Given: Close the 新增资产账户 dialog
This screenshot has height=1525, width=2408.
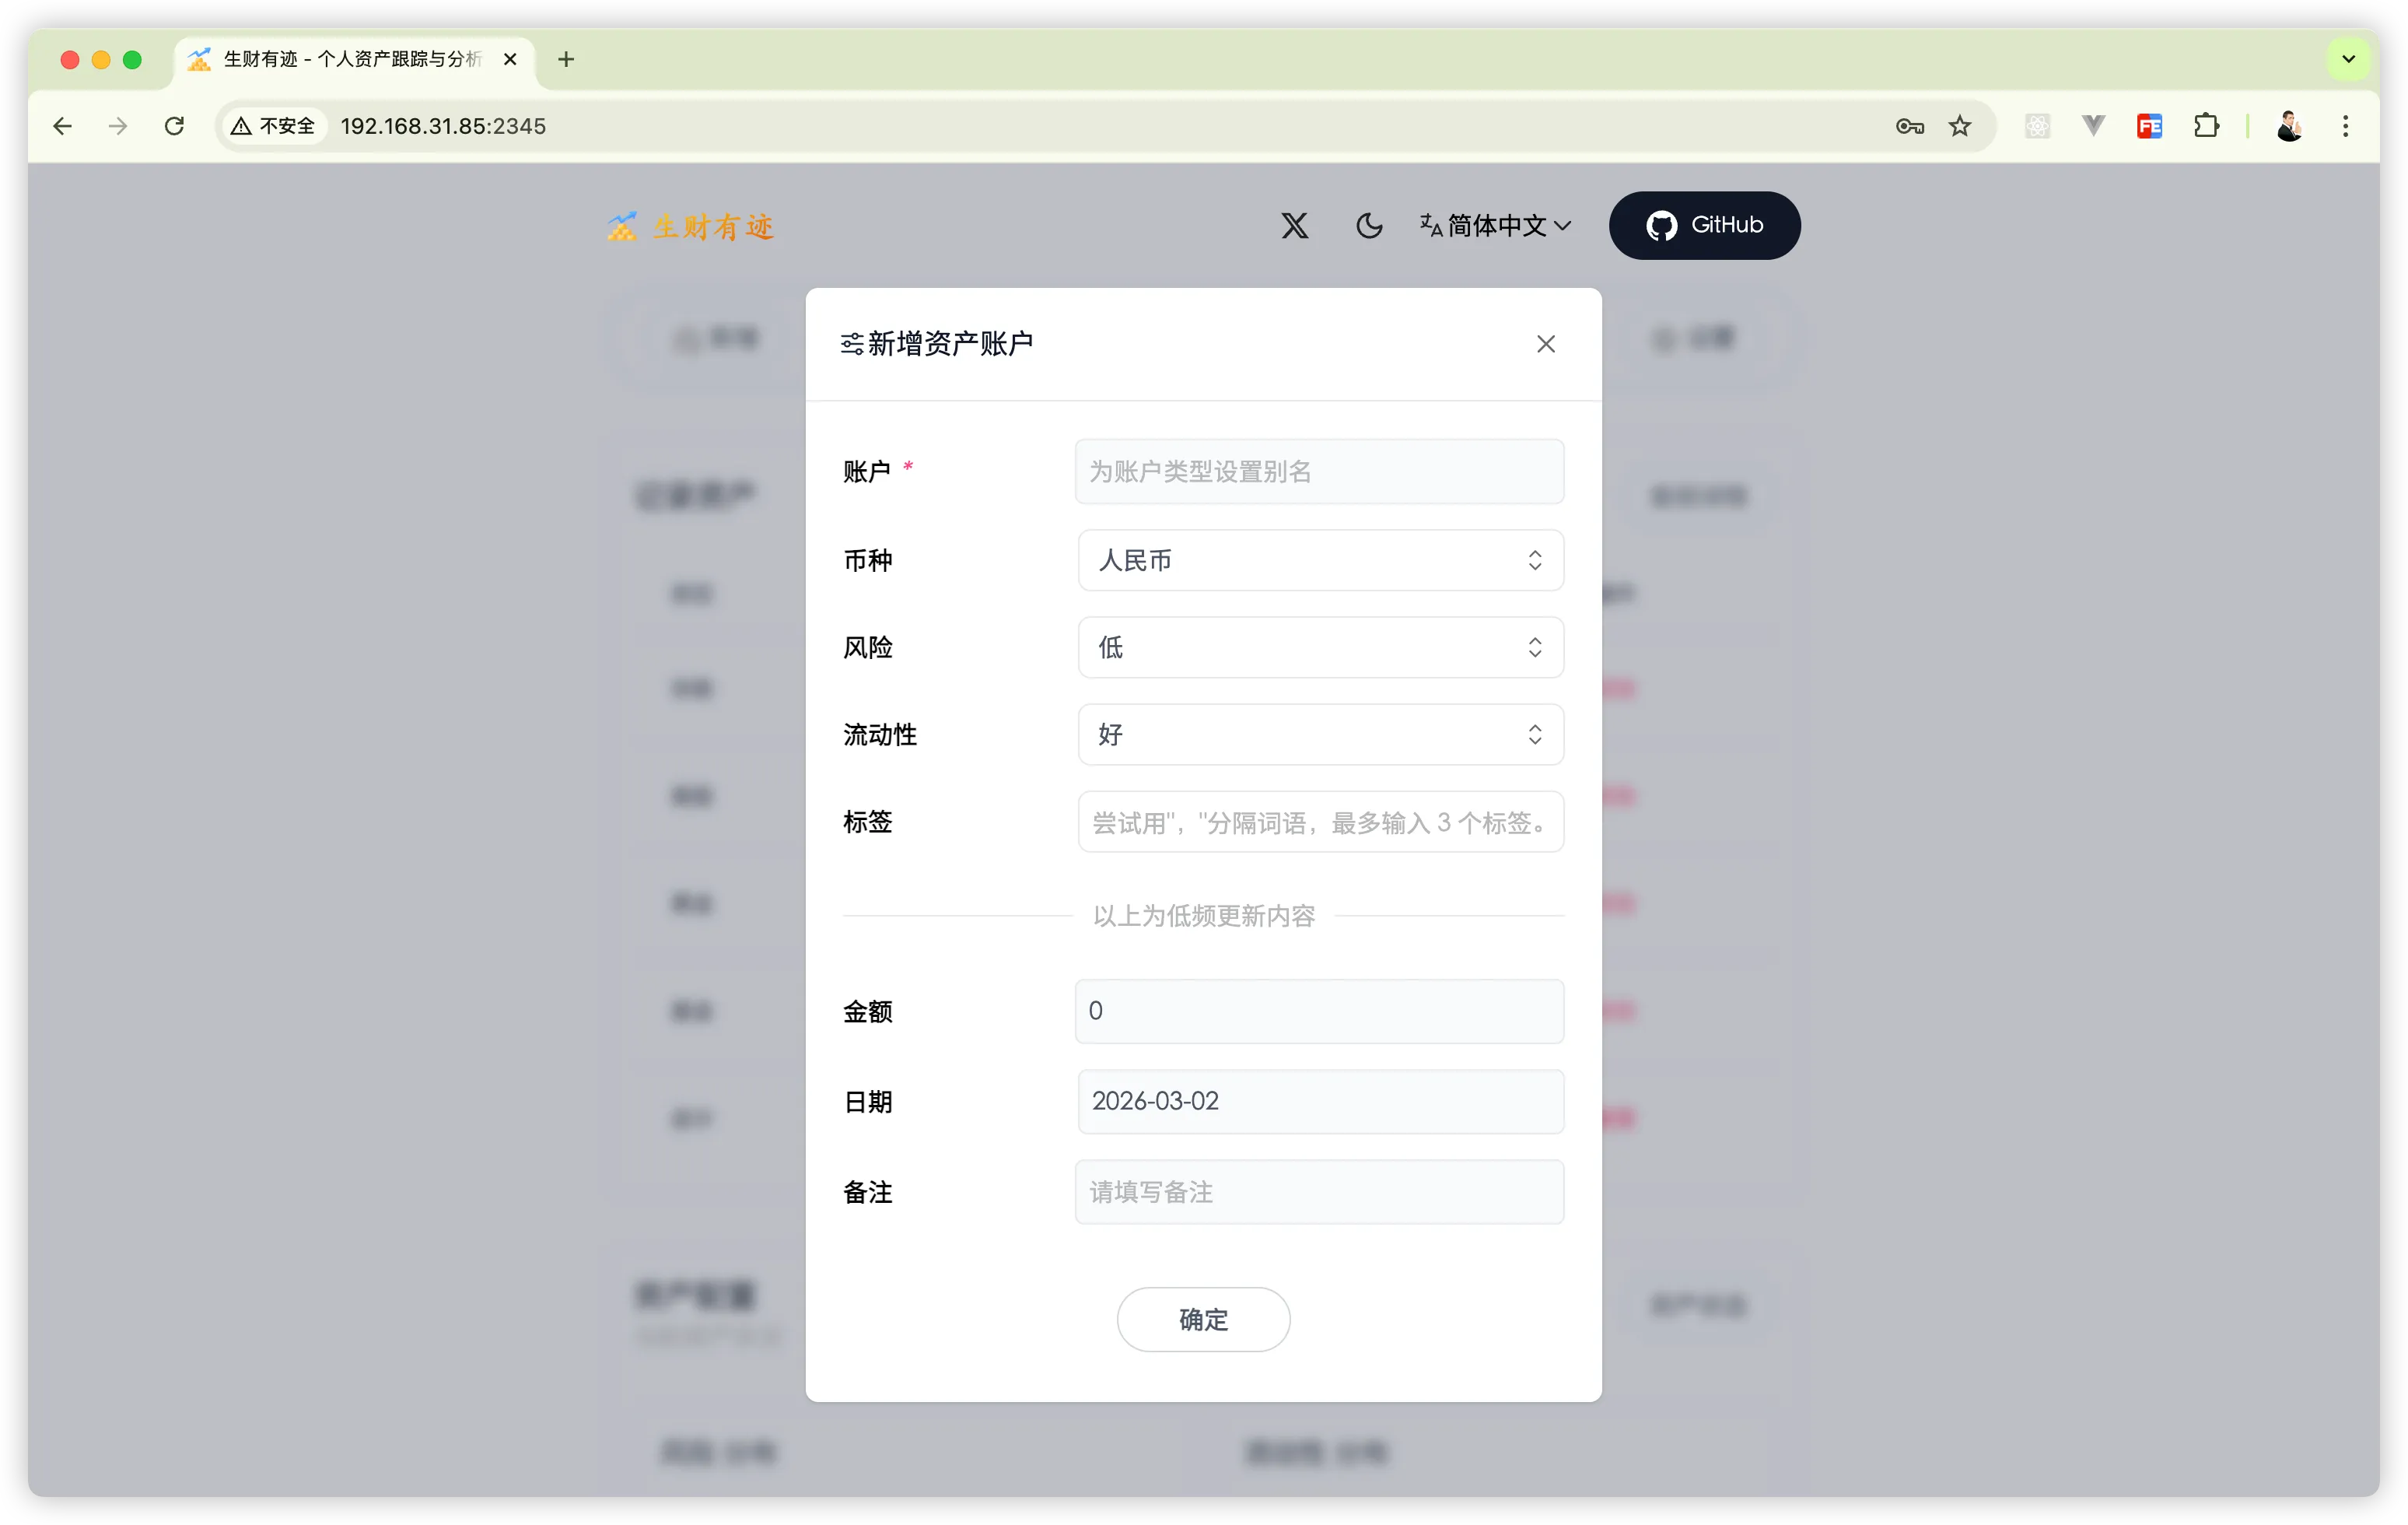Looking at the screenshot, I should [x=1545, y=344].
